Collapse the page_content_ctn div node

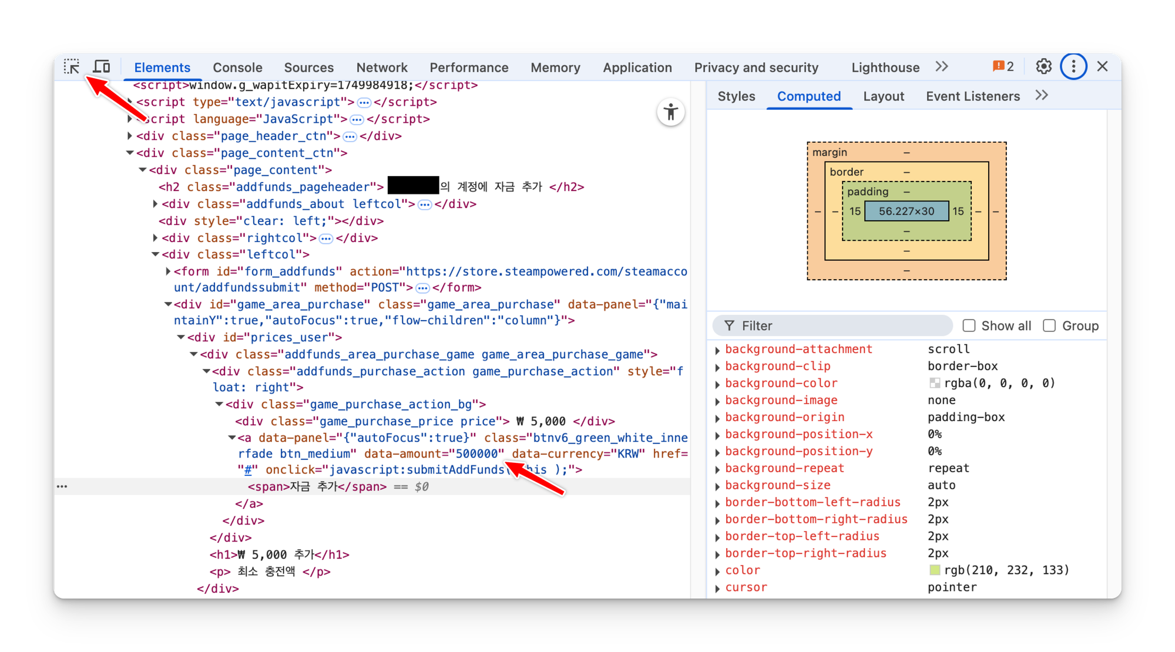(x=130, y=153)
